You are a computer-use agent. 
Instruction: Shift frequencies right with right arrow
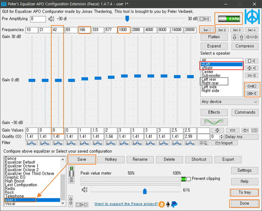[x=255, y=37]
